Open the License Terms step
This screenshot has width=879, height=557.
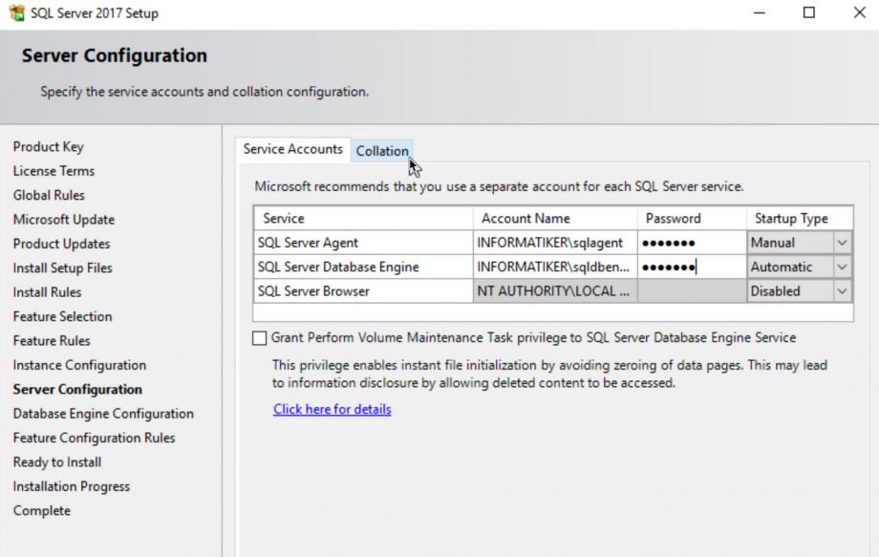pyautogui.click(x=54, y=171)
